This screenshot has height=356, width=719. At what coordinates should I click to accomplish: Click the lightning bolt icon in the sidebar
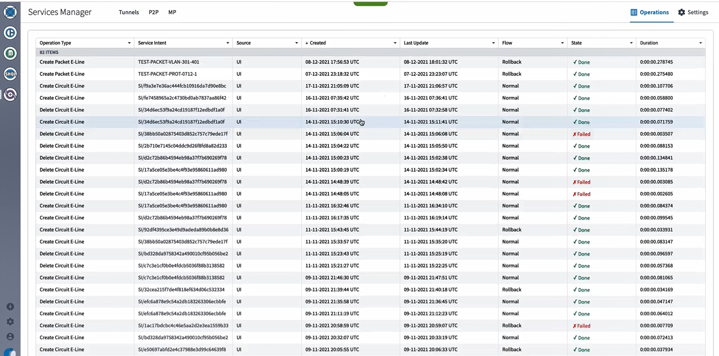coord(10,307)
